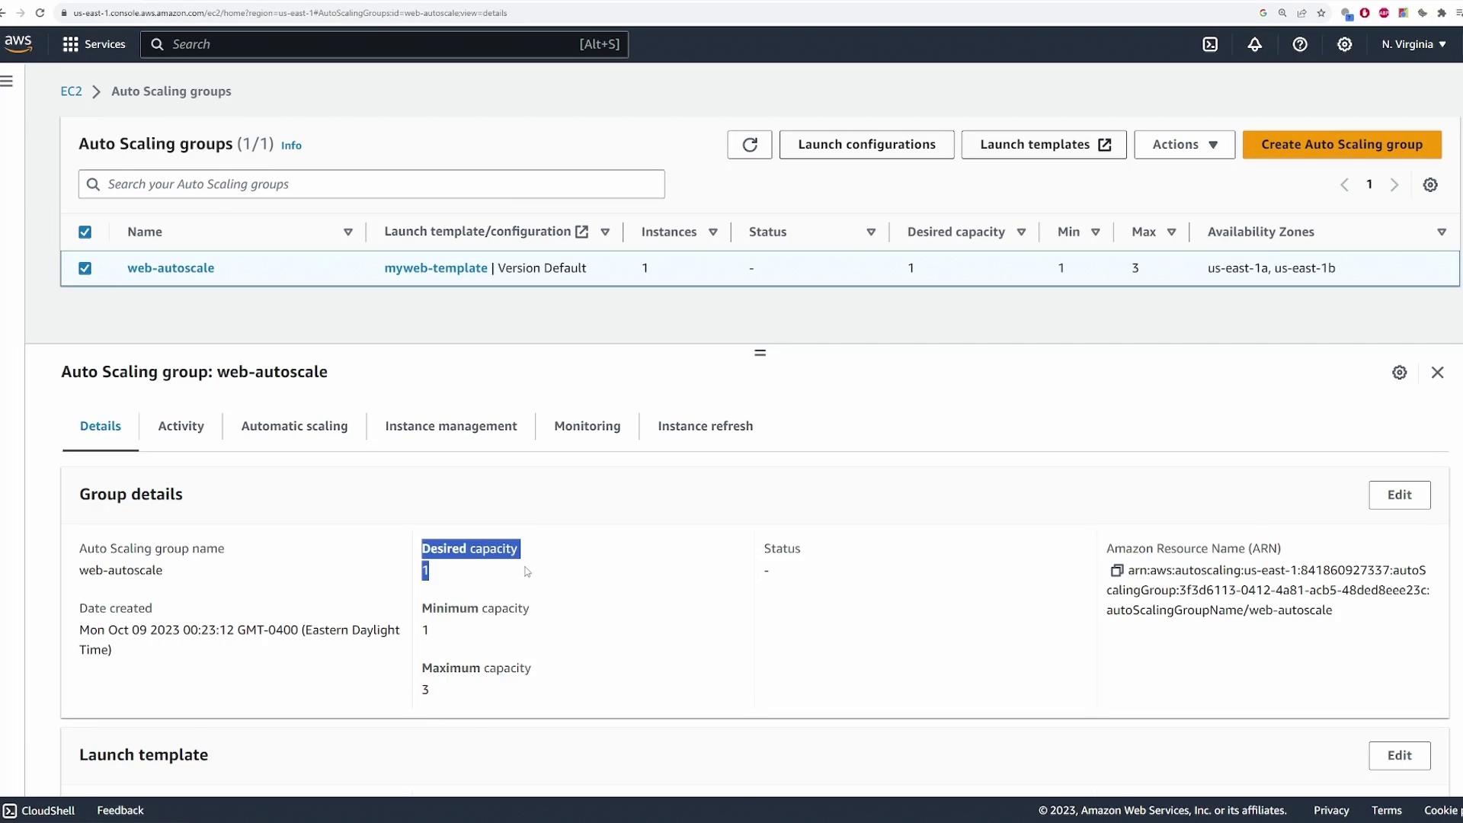Sort by the Desired capacity column arrow
The width and height of the screenshot is (1463, 823).
click(x=1021, y=232)
